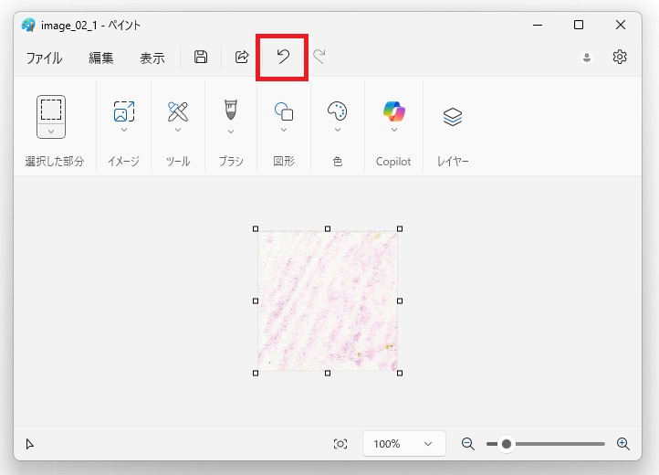Open the account profile icon
This screenshot has width=659, height=475.
pyautogui.click(x=587, y=58)
